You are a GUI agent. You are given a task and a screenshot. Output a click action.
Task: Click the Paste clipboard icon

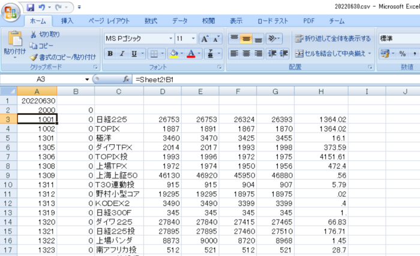pyautogui.click(x=14, y=39)
